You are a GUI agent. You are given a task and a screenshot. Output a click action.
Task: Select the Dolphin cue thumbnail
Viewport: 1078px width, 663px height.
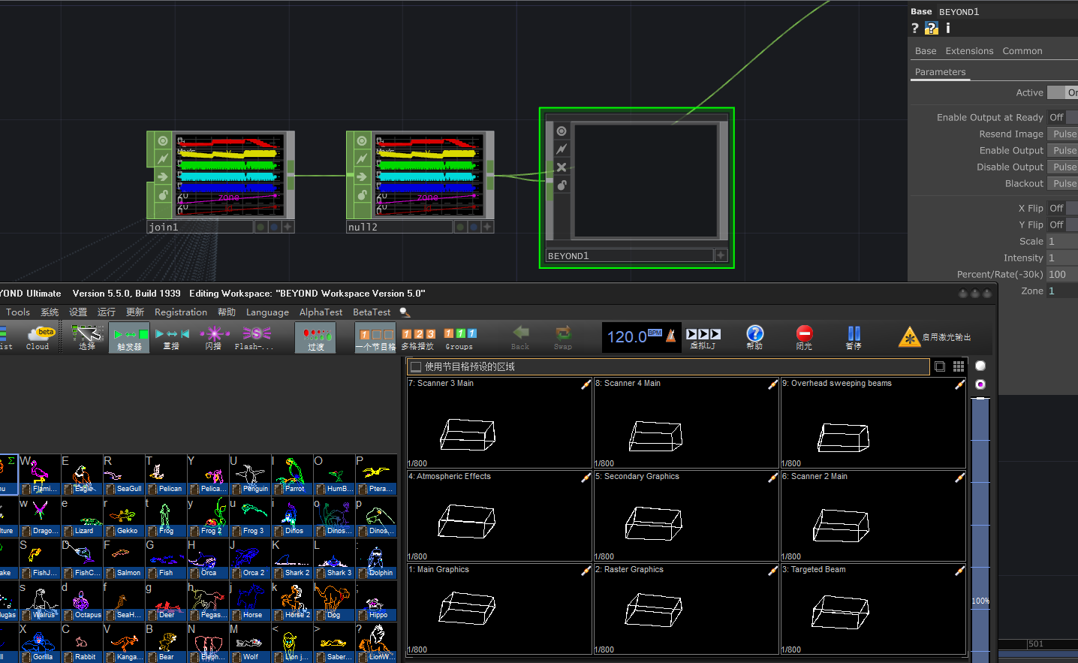point(376,559)
